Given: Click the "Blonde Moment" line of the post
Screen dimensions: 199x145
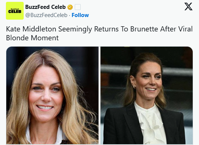Looking at the screenshot, I should tap(32, 38).
